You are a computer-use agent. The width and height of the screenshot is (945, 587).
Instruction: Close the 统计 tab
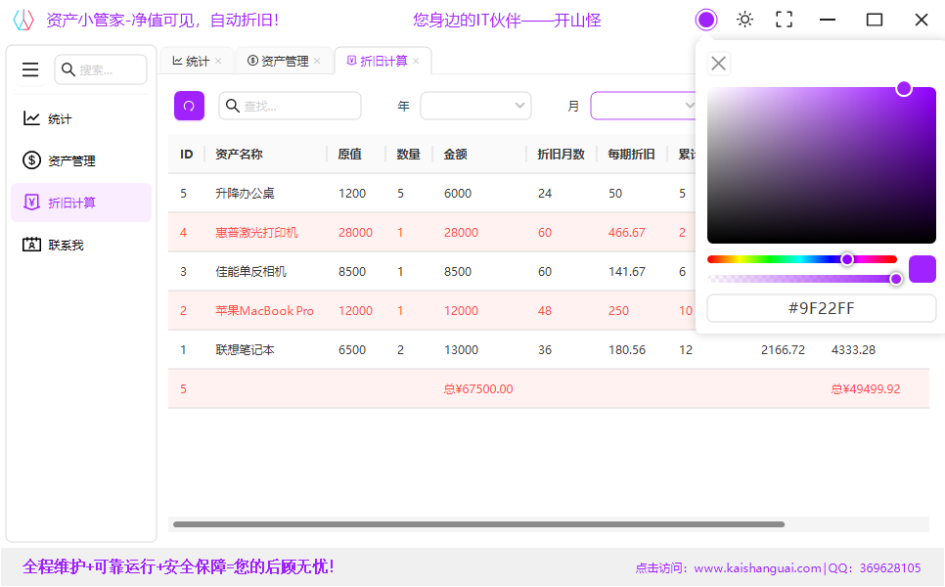coord(218,61)
